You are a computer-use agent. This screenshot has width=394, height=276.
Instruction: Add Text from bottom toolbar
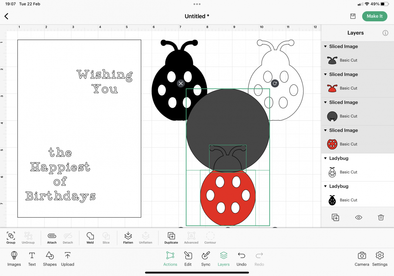click(32, 259)
